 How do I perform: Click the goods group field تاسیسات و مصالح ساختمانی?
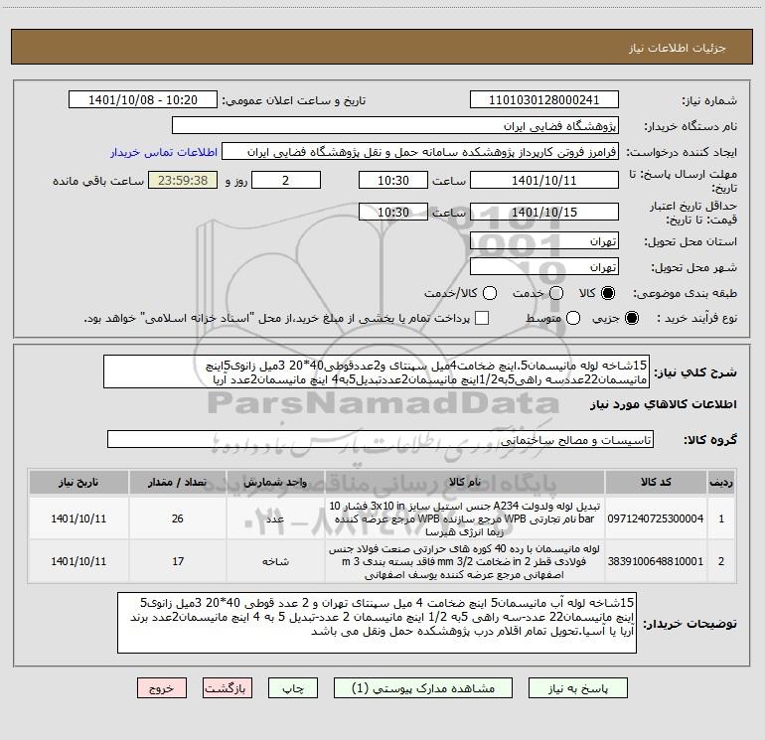[381, 439]
